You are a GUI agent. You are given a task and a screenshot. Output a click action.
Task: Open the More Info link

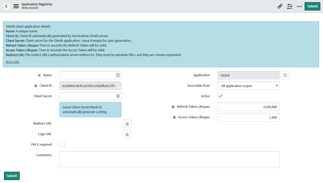tap(12, 62)
